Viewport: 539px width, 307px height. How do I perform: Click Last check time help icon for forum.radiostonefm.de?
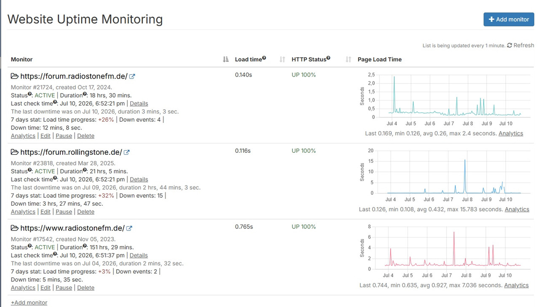pos(55,102)
